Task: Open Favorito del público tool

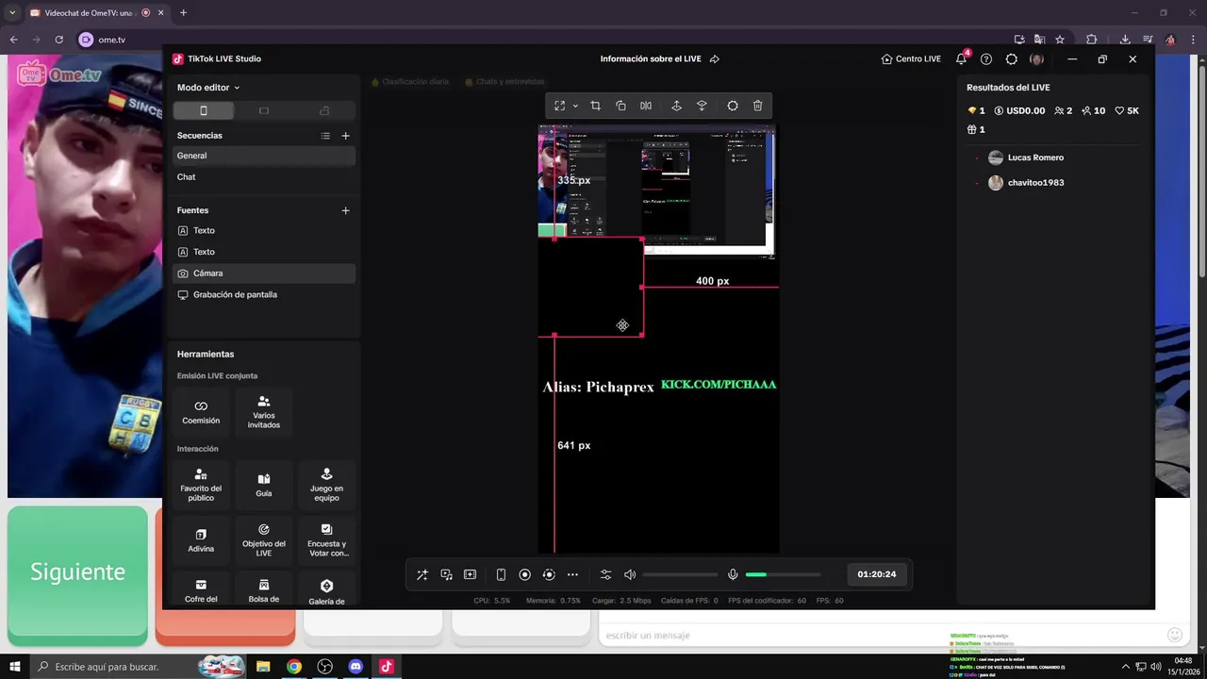Action: (x=201, y=485)
